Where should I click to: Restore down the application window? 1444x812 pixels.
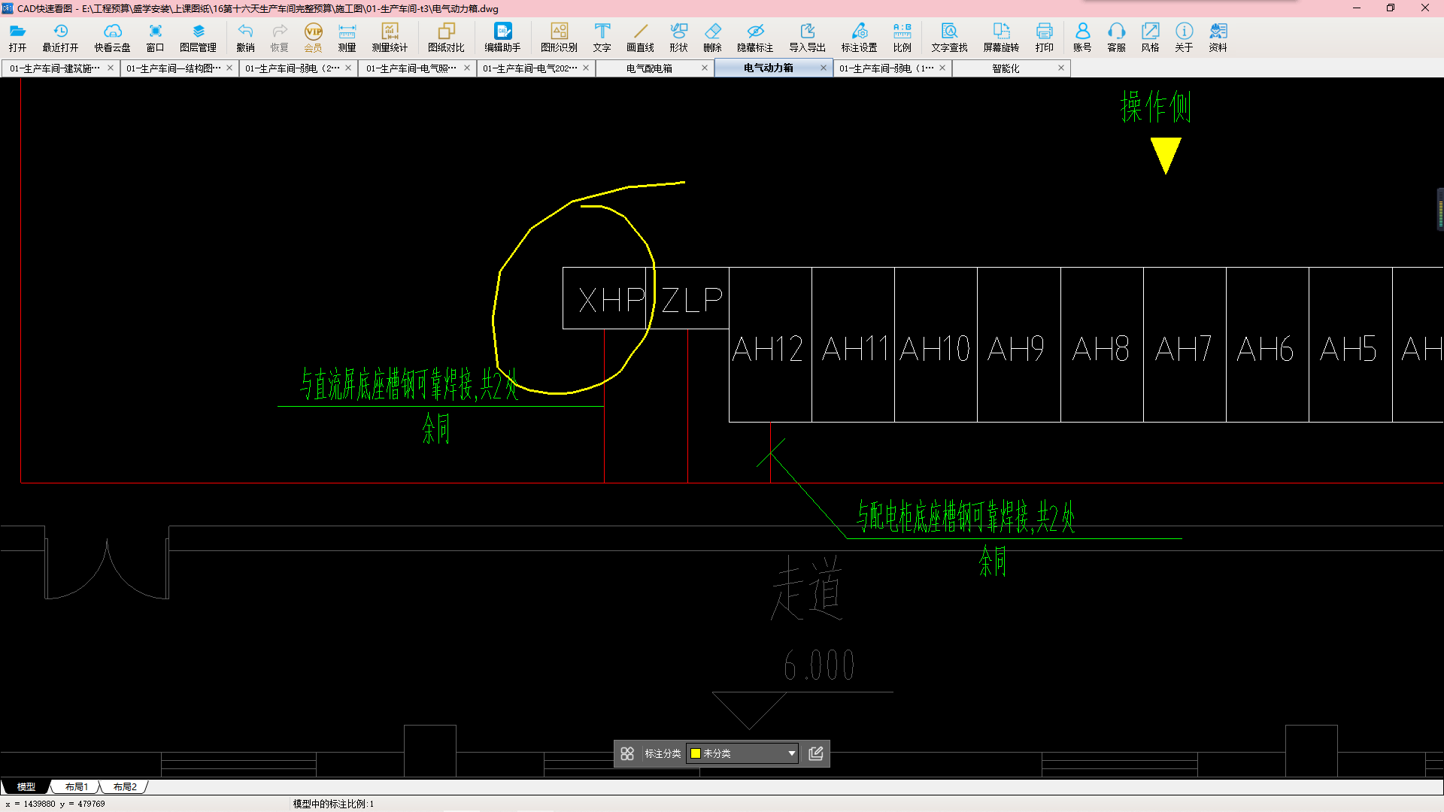coord(1391,8)
